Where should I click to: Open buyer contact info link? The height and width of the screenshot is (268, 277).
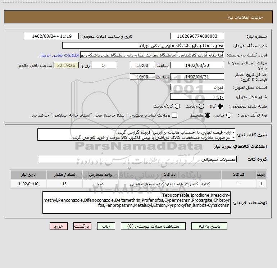click(59, 55)
